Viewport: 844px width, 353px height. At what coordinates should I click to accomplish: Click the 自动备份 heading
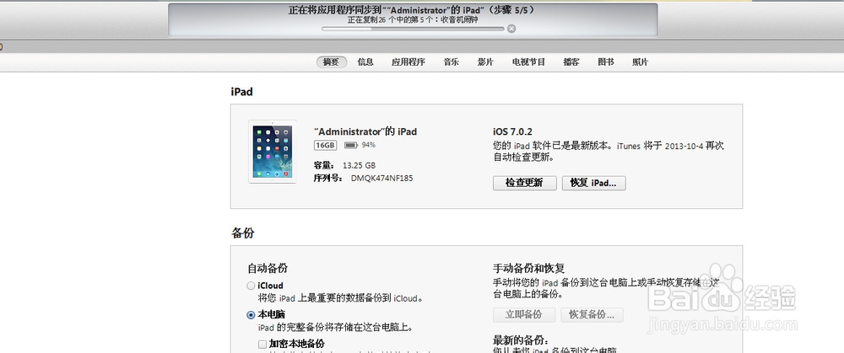click(267, 268)
